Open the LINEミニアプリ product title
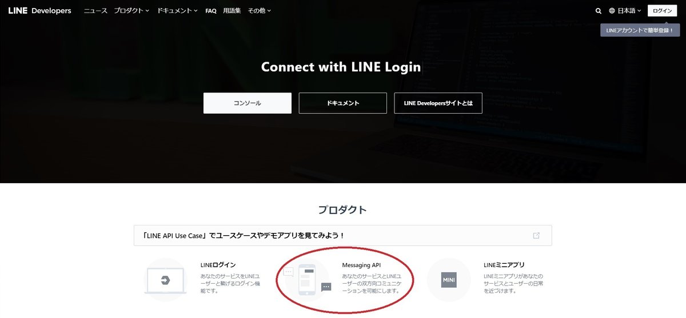 504,265
